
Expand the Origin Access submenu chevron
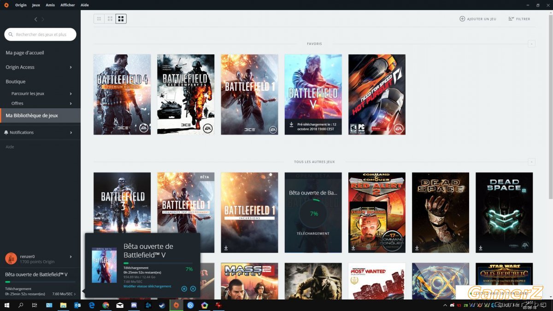pyautogui.click(x=71, y=67)
